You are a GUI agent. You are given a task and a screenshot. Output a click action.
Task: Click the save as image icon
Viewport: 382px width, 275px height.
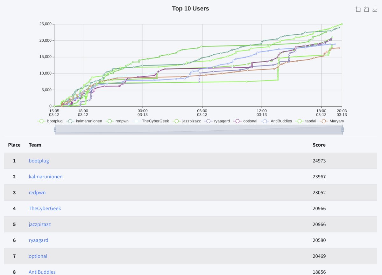(x=375, y=9)
